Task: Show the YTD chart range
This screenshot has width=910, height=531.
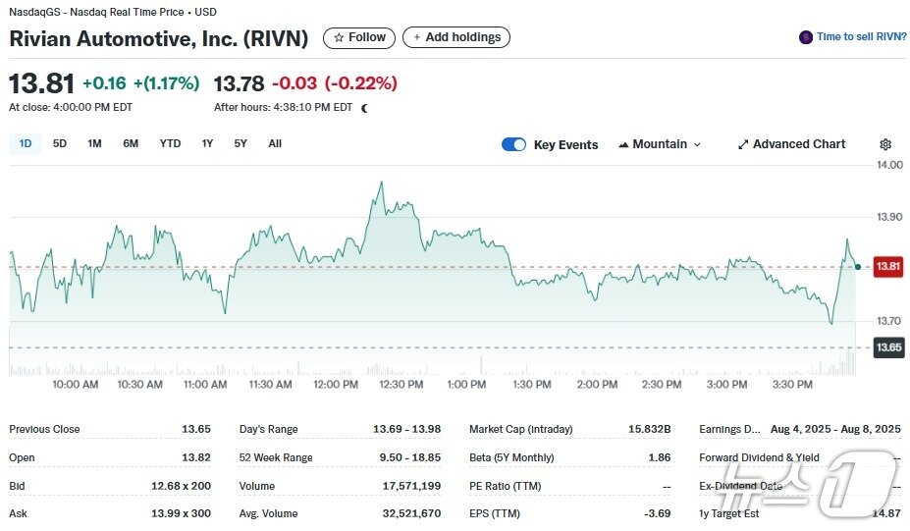Action: (x=170, y=143)
